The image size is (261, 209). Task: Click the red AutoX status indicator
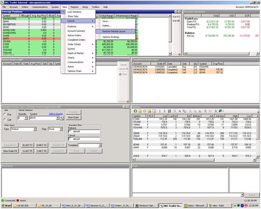(18, 200)
